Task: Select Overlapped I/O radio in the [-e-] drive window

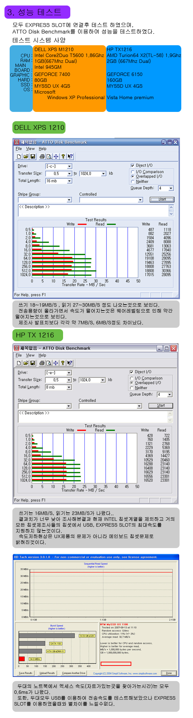Action: [132, 383]
